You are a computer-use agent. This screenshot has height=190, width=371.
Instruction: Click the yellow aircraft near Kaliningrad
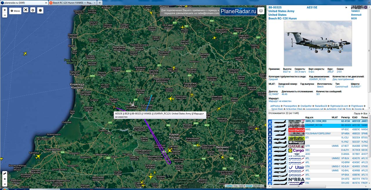pyautogui.click(x=38, y=156)
